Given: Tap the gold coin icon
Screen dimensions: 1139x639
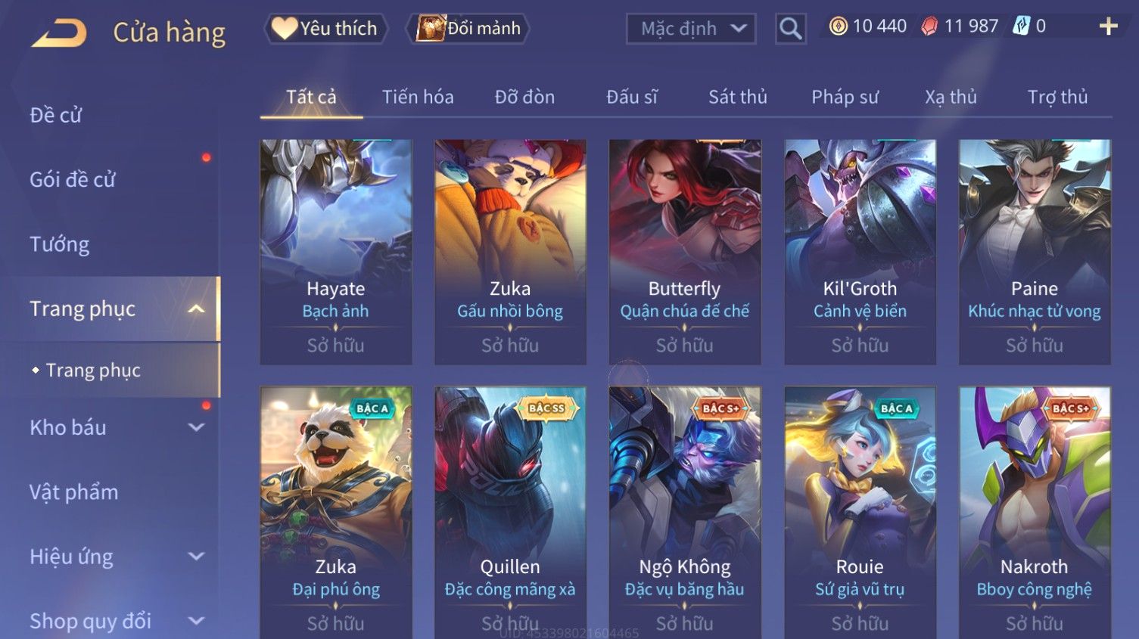Looking at the screenshot, I should [x=839, y=26].
